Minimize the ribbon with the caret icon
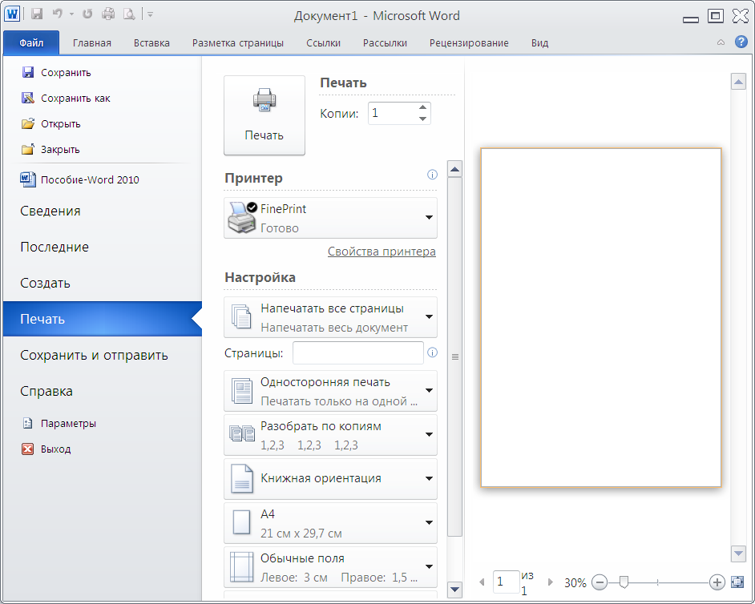Screen dimensions: 755x604 click(721, 42)
